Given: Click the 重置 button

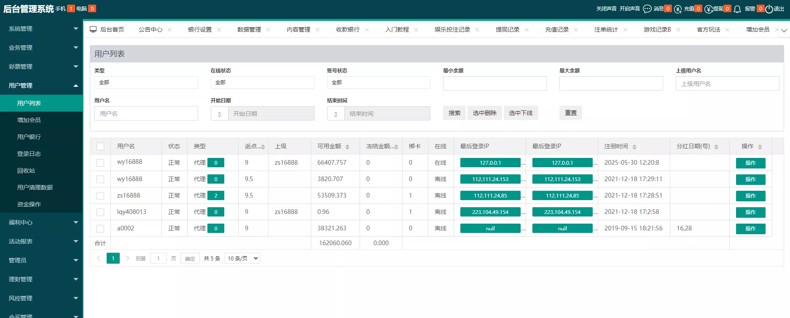Looking at the screenshot, I should pos(570,113).
